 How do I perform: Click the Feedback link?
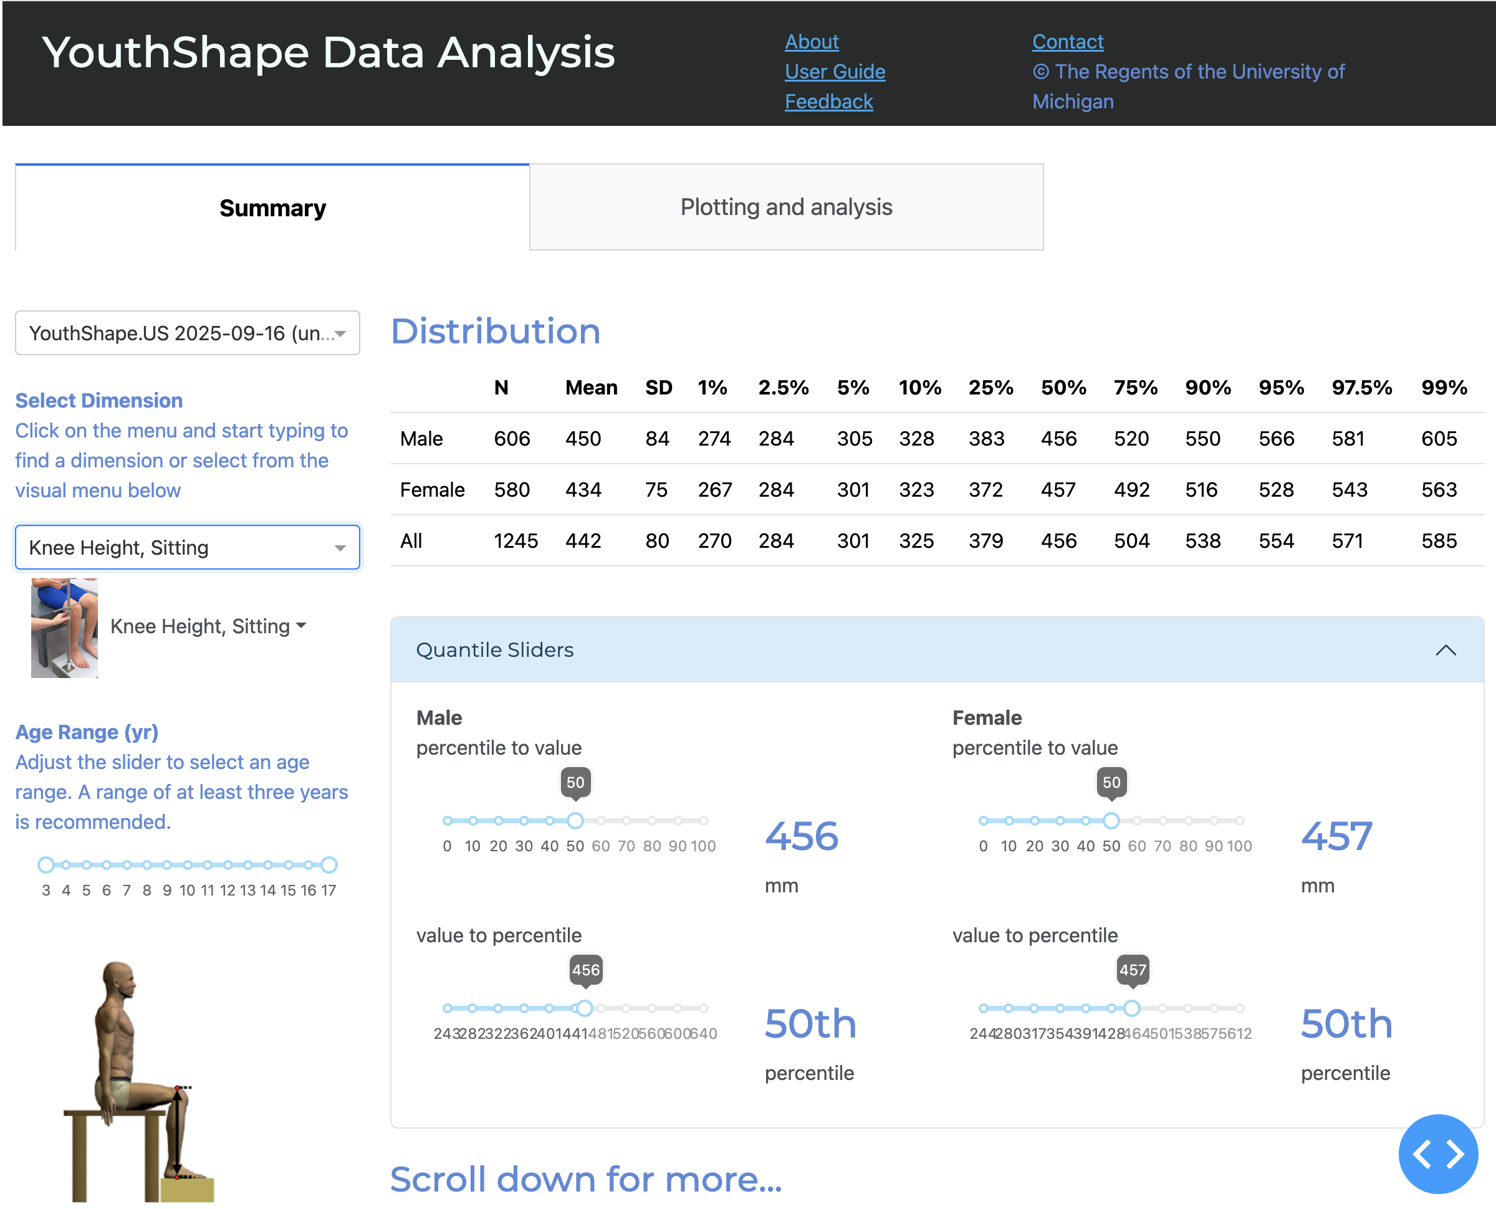(x=828, y=102)
